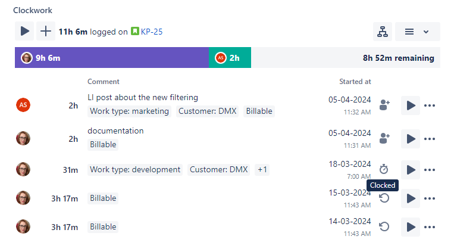The height and width of the screenshot is (239, 454).
Task: Expand the hamburger view dropdown menu
Action: 417,32
